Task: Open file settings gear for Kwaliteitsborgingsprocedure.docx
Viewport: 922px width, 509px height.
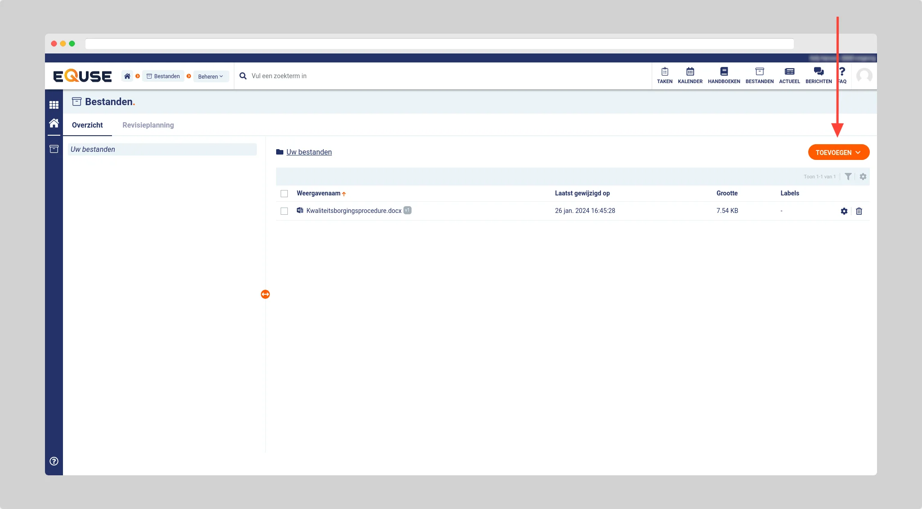Action: pyautogui.click(x=844, y=211)
